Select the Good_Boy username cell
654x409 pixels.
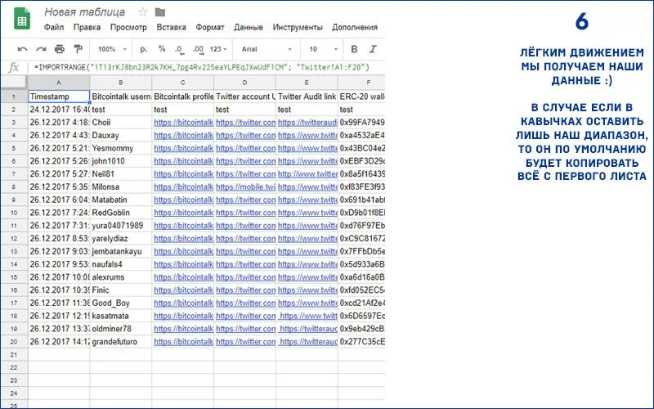click(x=120, y=303)
